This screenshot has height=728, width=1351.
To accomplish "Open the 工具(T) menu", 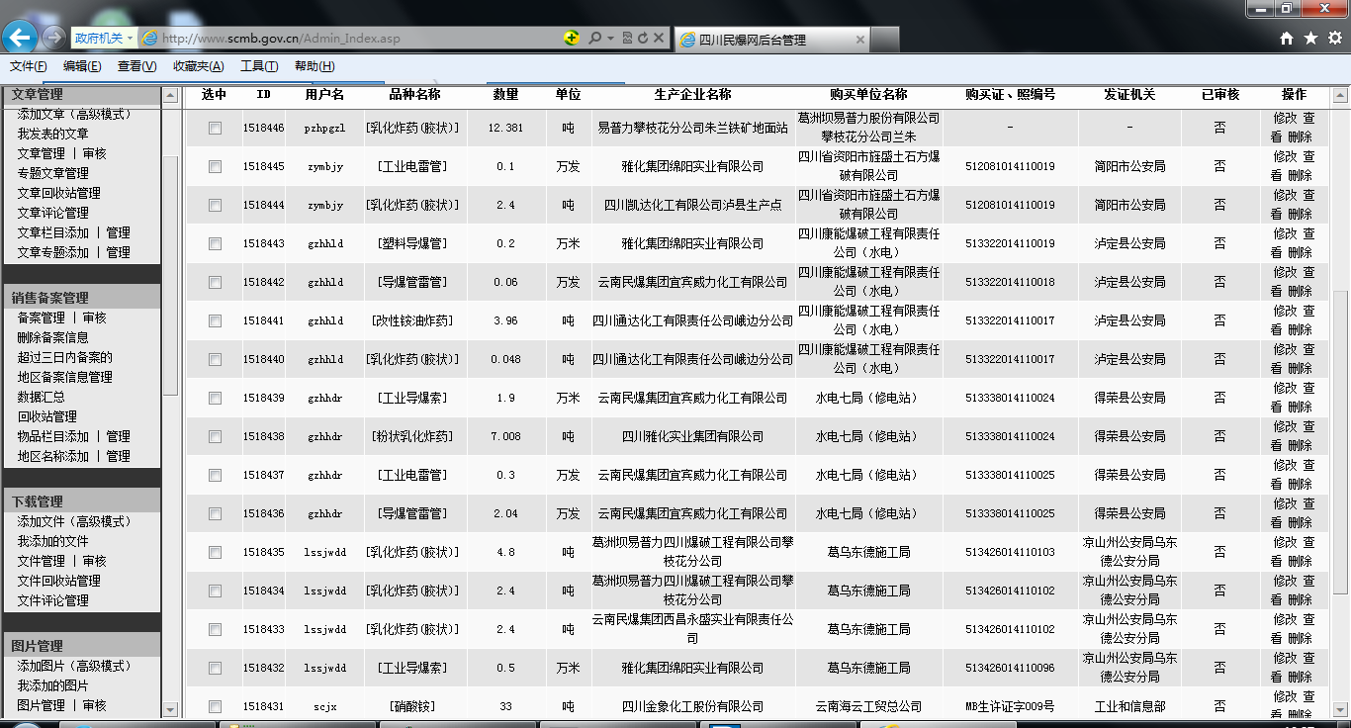I will [x=259, y=66].
